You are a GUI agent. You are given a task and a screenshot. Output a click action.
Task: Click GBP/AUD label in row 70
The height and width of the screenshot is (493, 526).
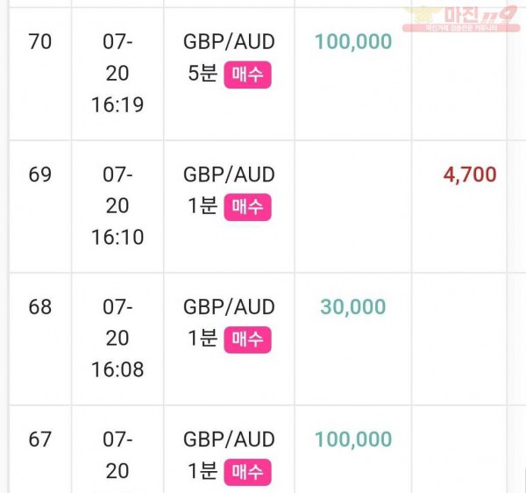point(229,42)
